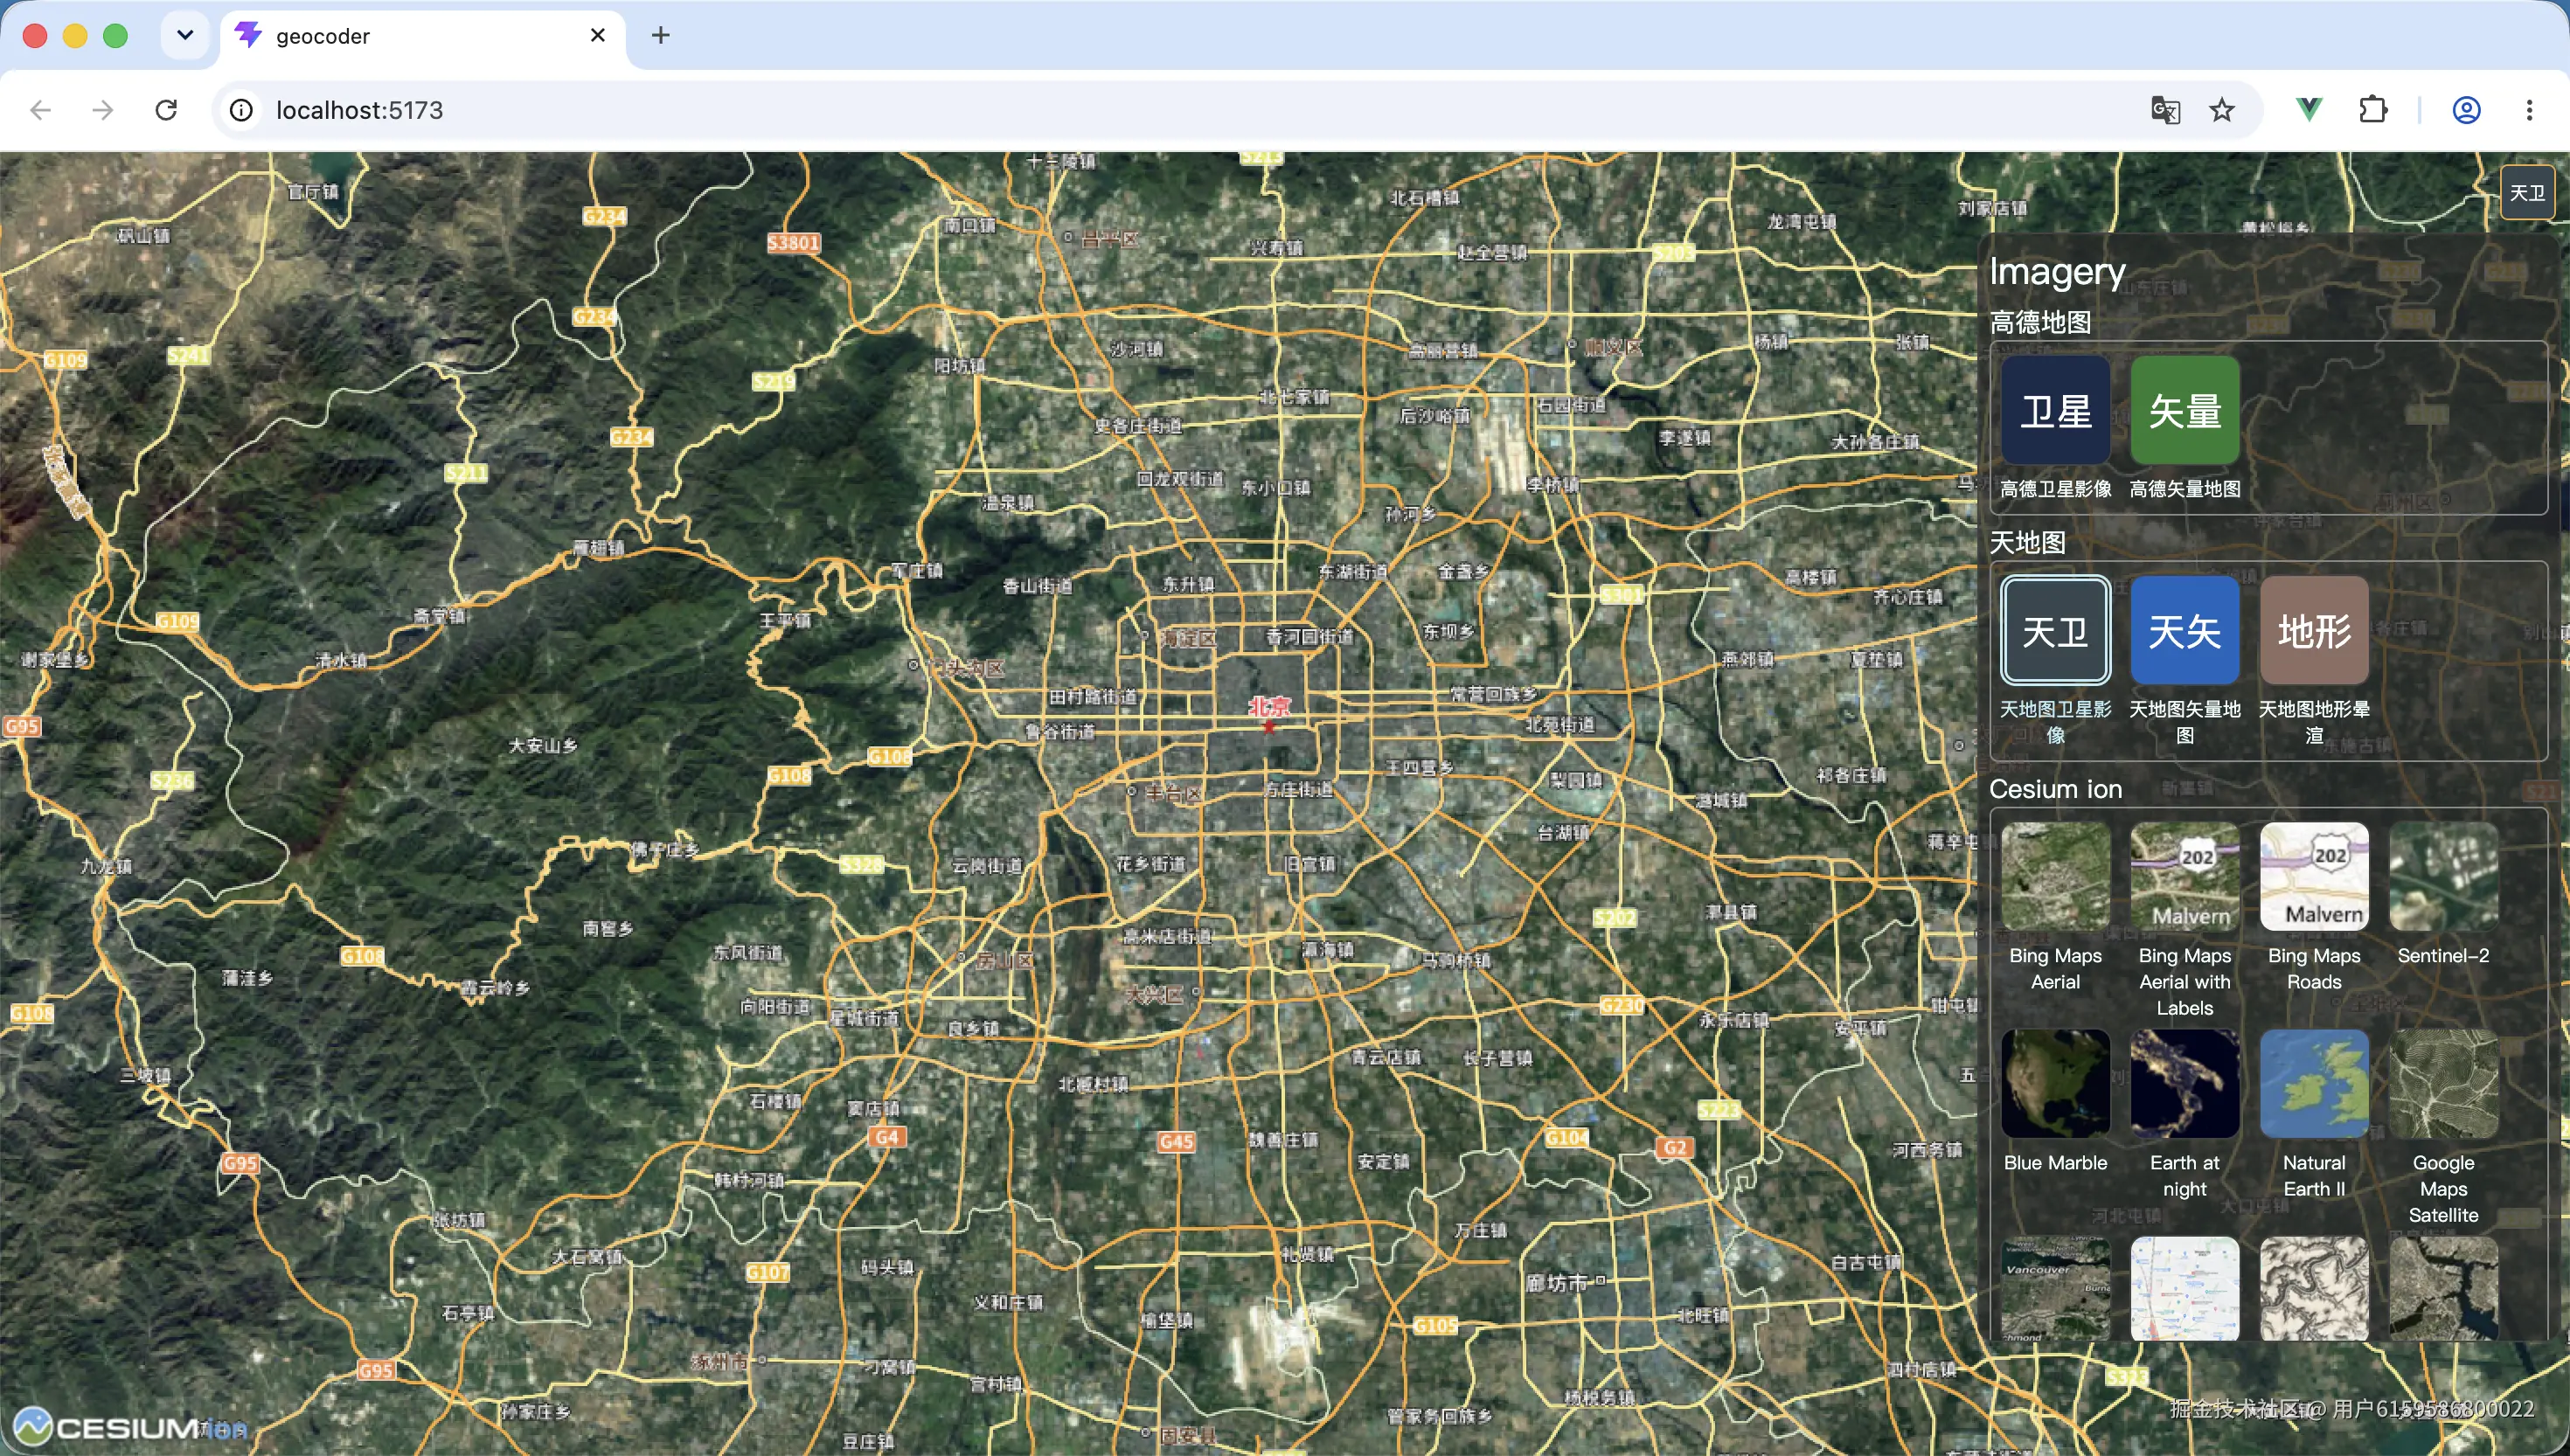
Task: Open the translate page icon
Action: pyautogui.click(x=2165, y=110)
